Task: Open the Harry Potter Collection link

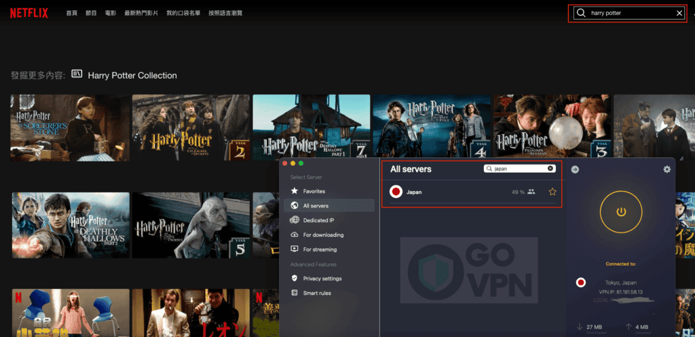Action: click(132, 76)
